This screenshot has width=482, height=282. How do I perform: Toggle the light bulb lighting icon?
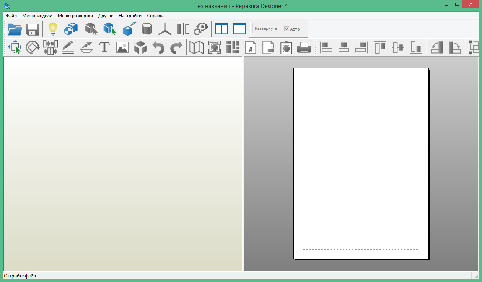tap(52, 29)
